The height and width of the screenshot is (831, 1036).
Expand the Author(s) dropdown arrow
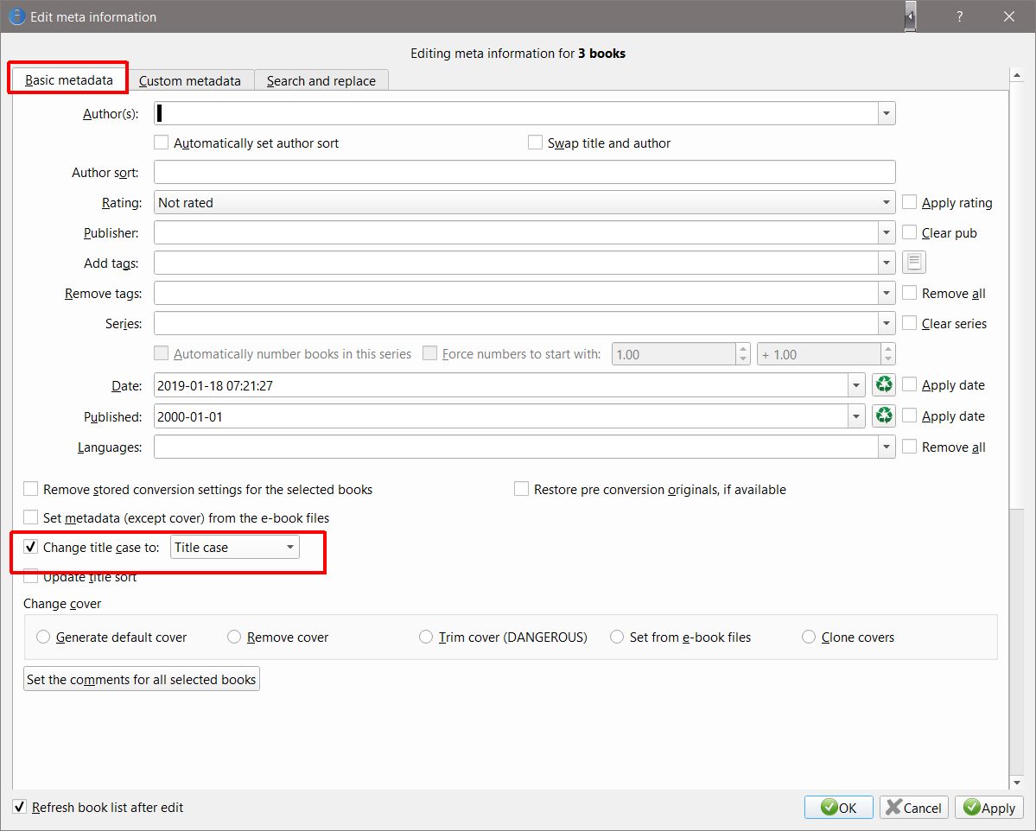click(x=886, y=114)
